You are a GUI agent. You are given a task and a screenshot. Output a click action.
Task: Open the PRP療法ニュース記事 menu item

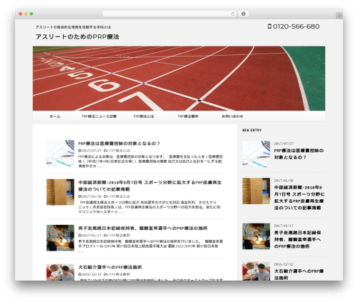click(x=99, y=116)
